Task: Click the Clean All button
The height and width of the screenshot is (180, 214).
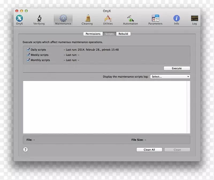Action: [149, 150]
